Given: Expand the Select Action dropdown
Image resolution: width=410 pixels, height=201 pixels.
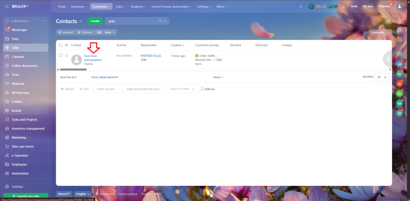Looking at the screenshot, I should pos(182,89).
